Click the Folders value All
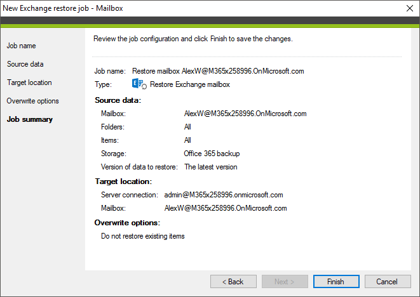 187,127
